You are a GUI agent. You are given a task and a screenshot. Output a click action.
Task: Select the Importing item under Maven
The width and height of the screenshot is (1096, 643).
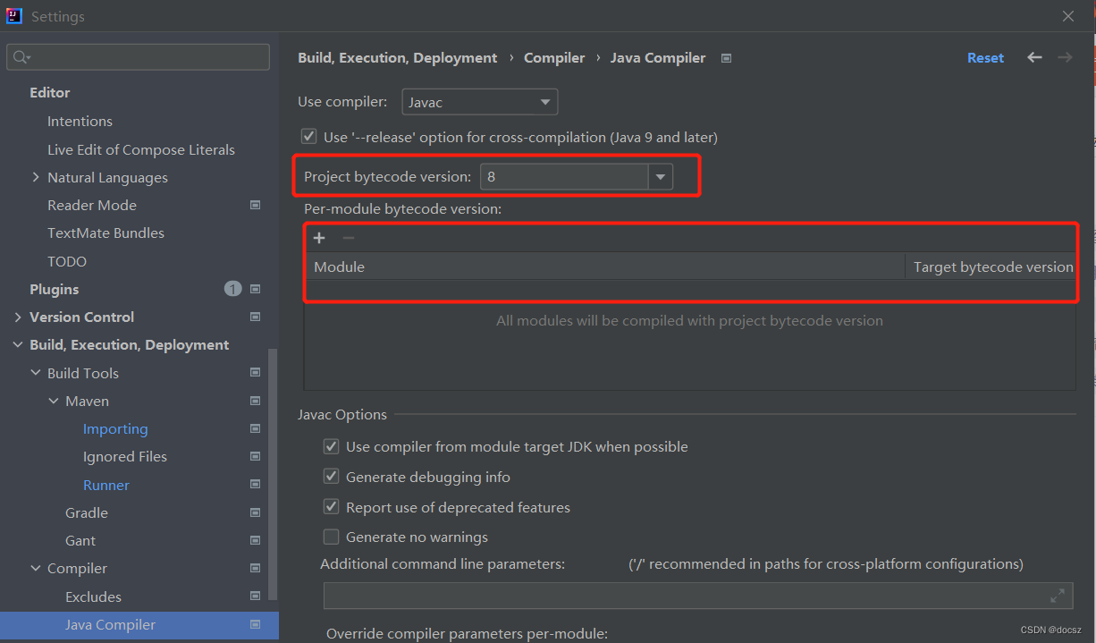coord(115,429)
